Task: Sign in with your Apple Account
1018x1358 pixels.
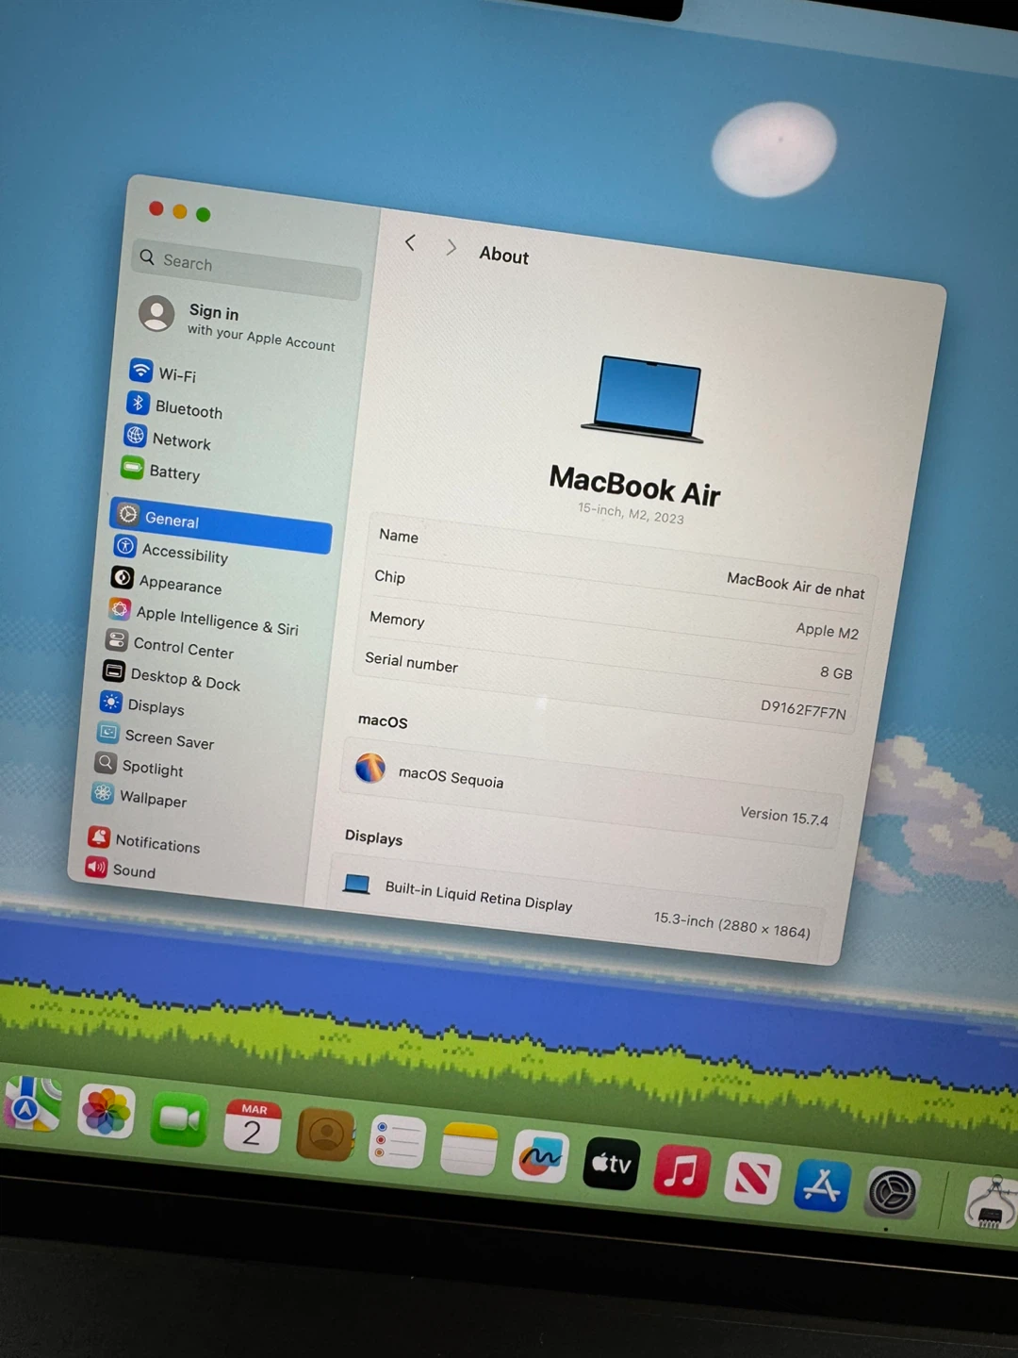Action: (237, 325)
